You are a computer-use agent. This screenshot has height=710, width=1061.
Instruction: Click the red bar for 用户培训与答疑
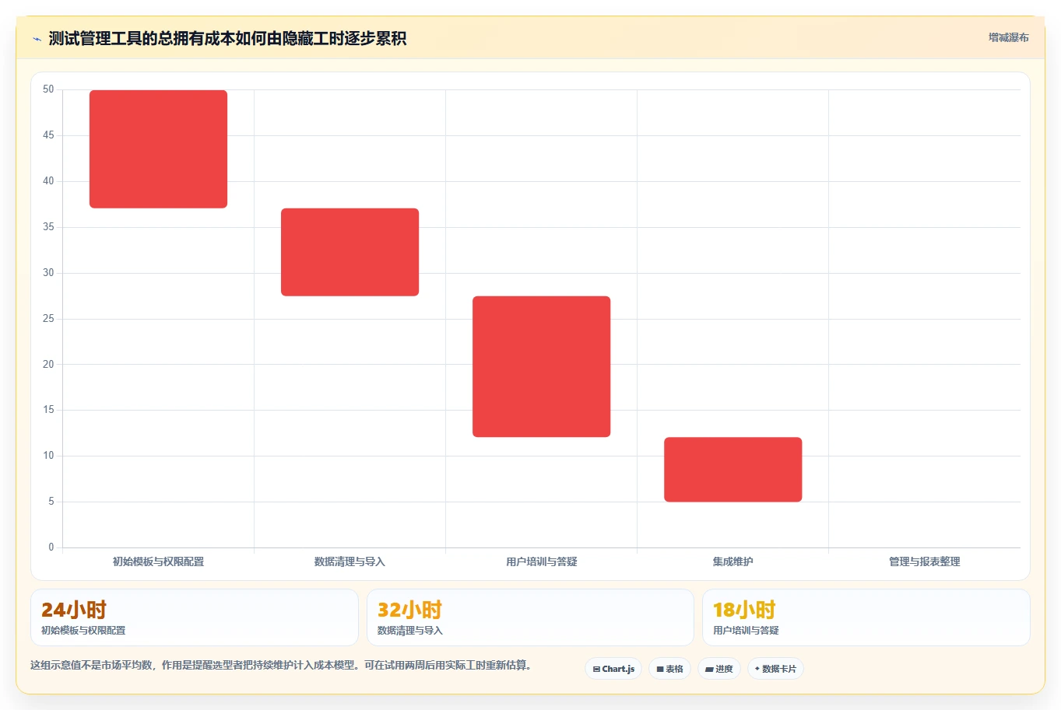[541, 366]
